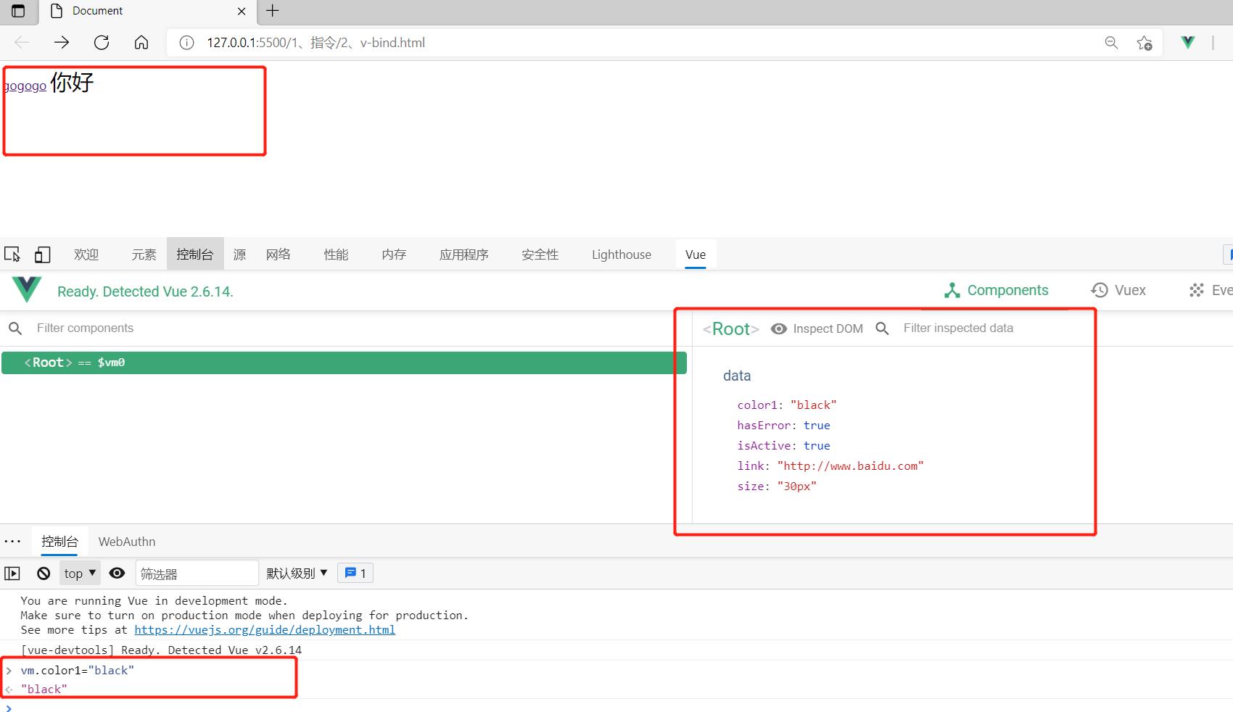Open the Vue devtools extension icon
This screenshot has height=712, width=1233.
[x=1188, y=43]
